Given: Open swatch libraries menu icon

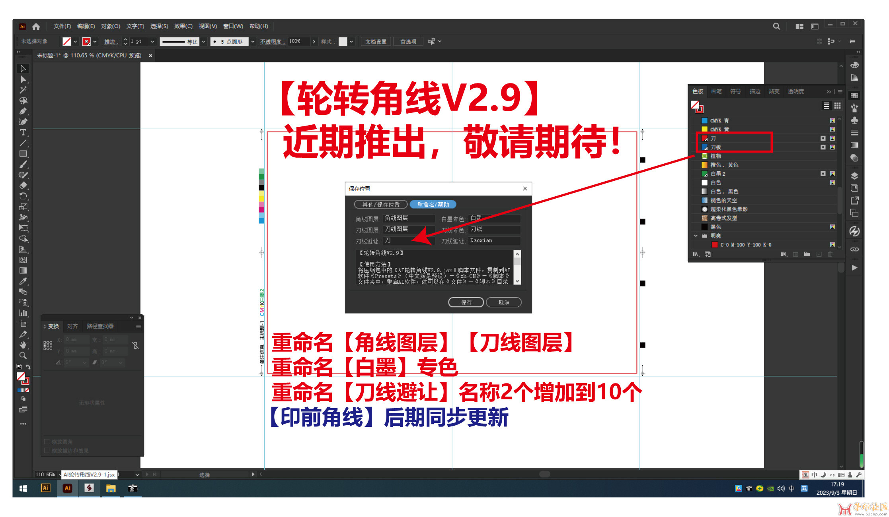Looking at the screenshot, I should 696,254.
